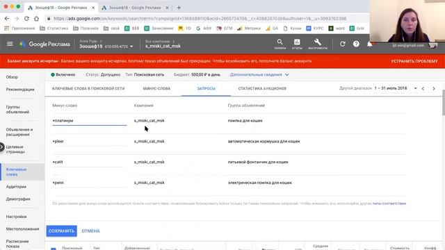Screen dimensions: 445x250
Task: Go forward in browser
Action: [x=17, y=19]
